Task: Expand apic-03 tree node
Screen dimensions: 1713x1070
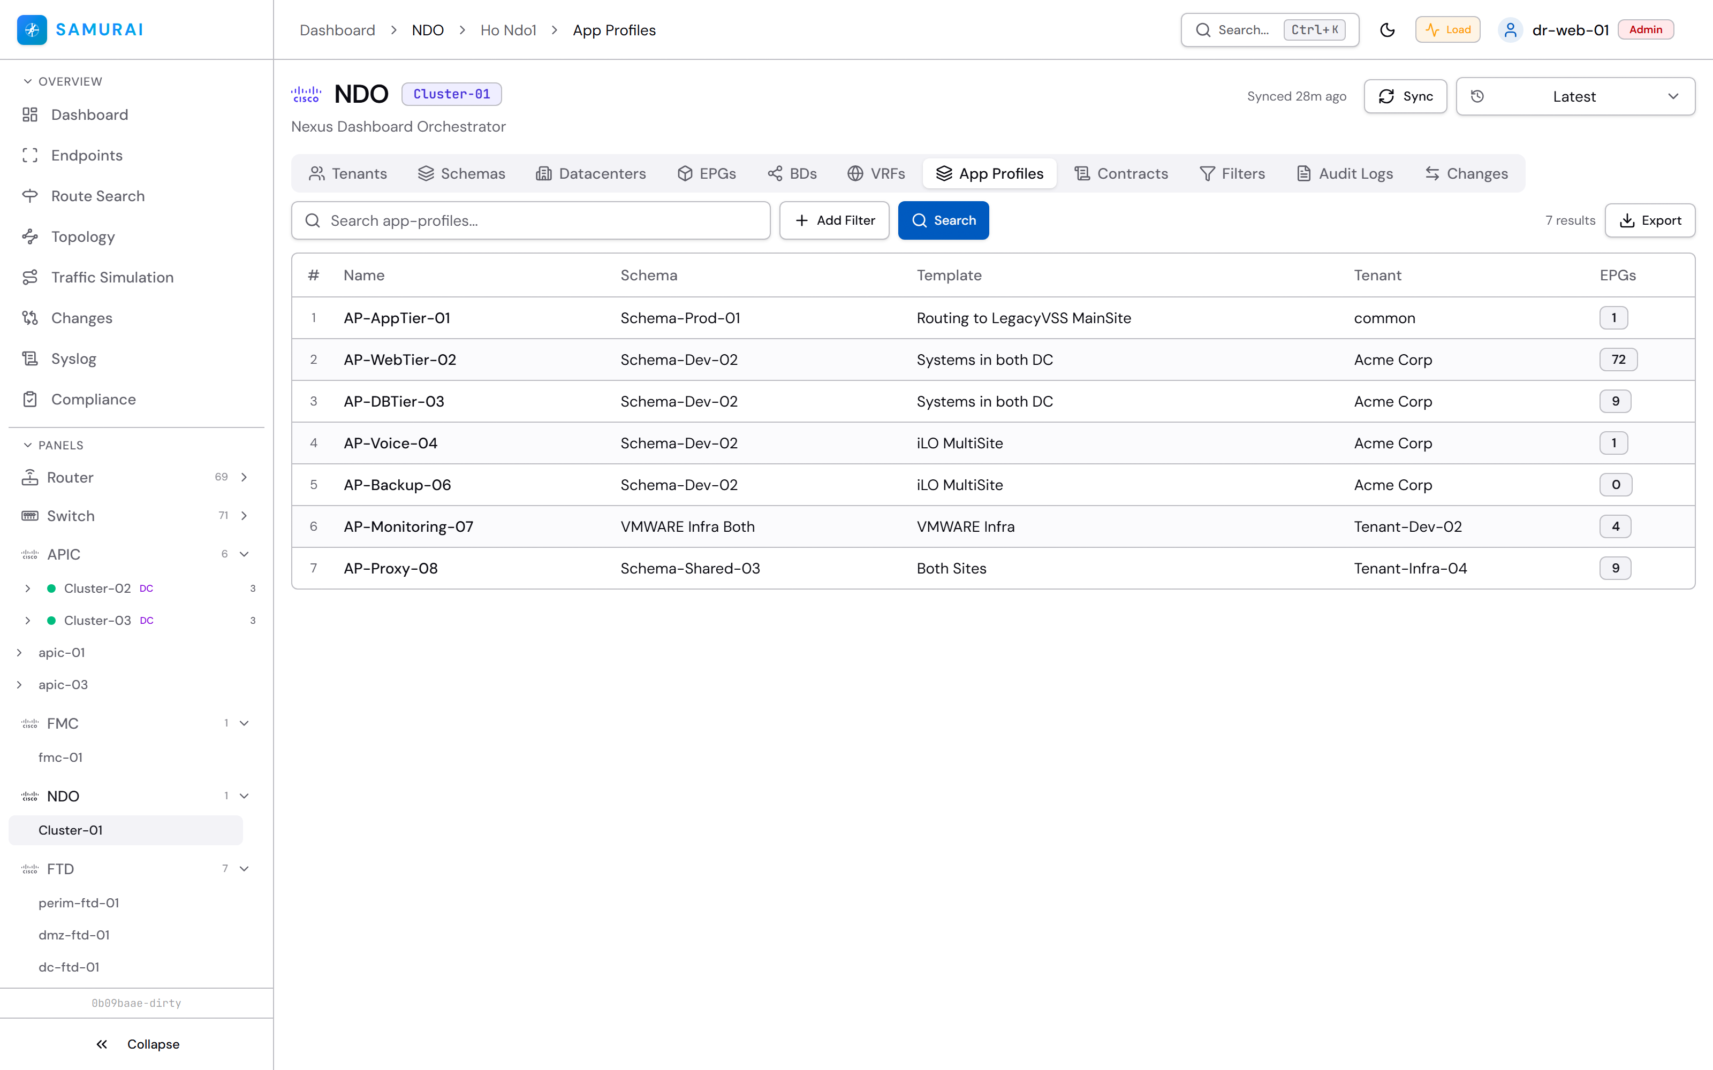Action: pyautogui.click(x=19, y=685)
